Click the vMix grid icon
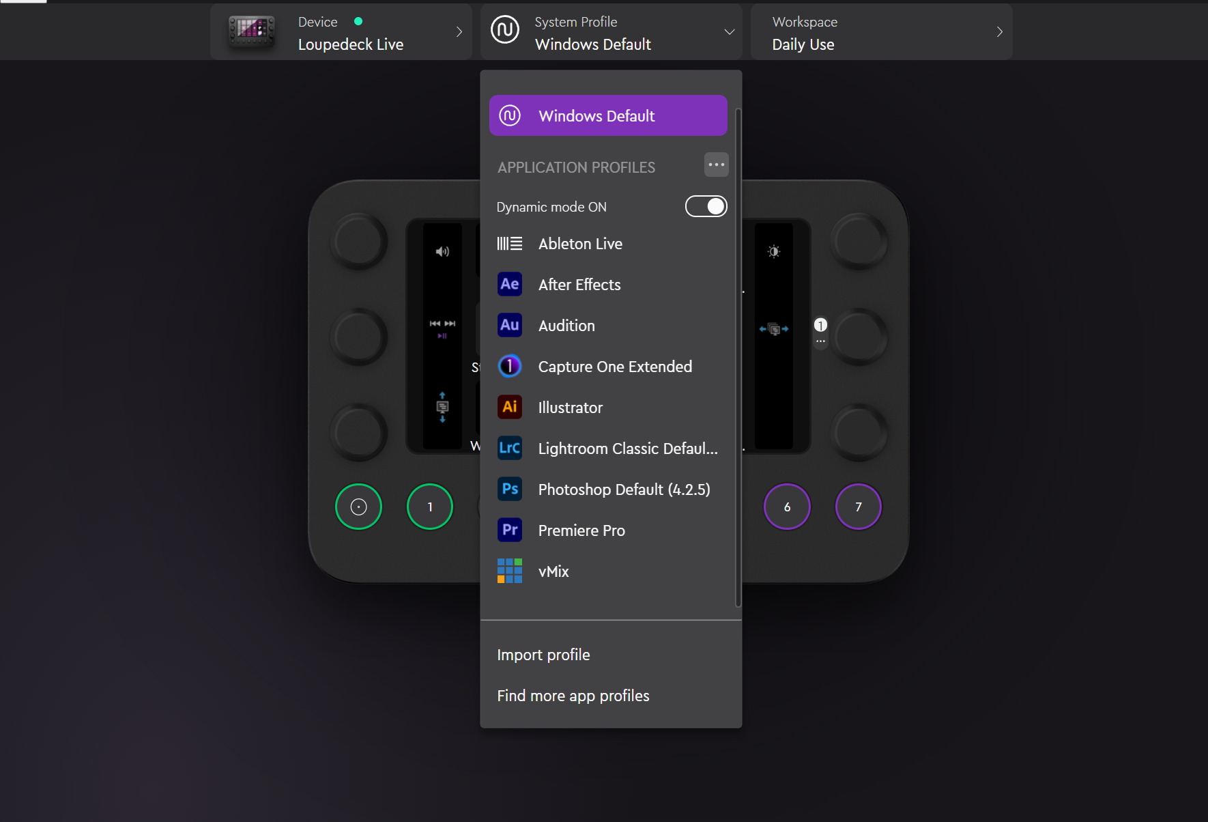The width and height of the screenshot is (1208, 822). pyautogui.click(x=510, y=571)
